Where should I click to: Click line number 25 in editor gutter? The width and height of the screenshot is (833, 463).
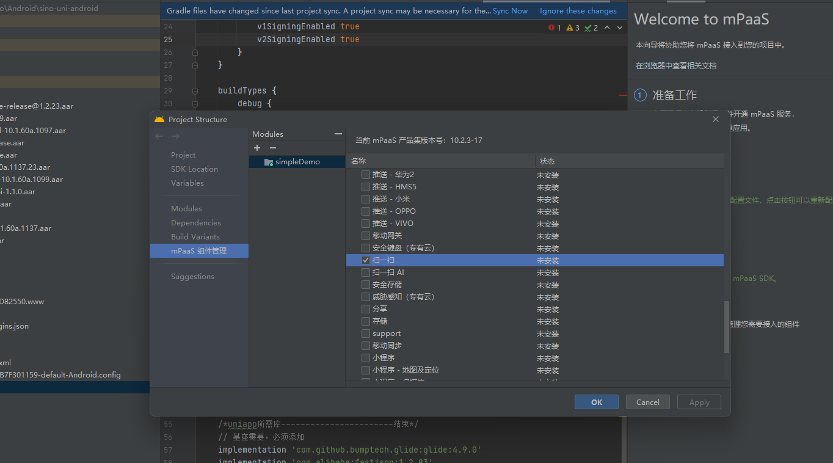pos(168,40)
